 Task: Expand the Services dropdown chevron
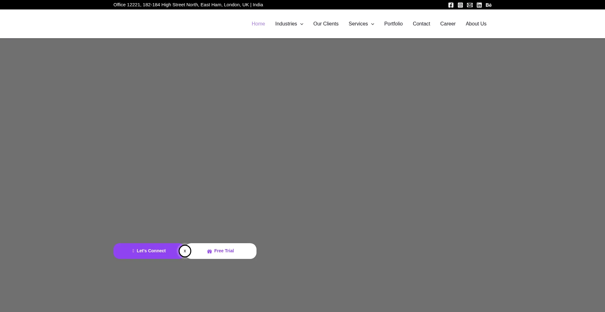pyautogui.click(x=373, y=24)
